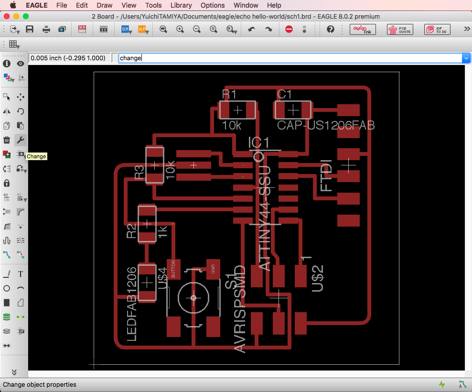This screenshot has height=392, width=472.
Task: Open the design block library icon
Action: (104, 29)
